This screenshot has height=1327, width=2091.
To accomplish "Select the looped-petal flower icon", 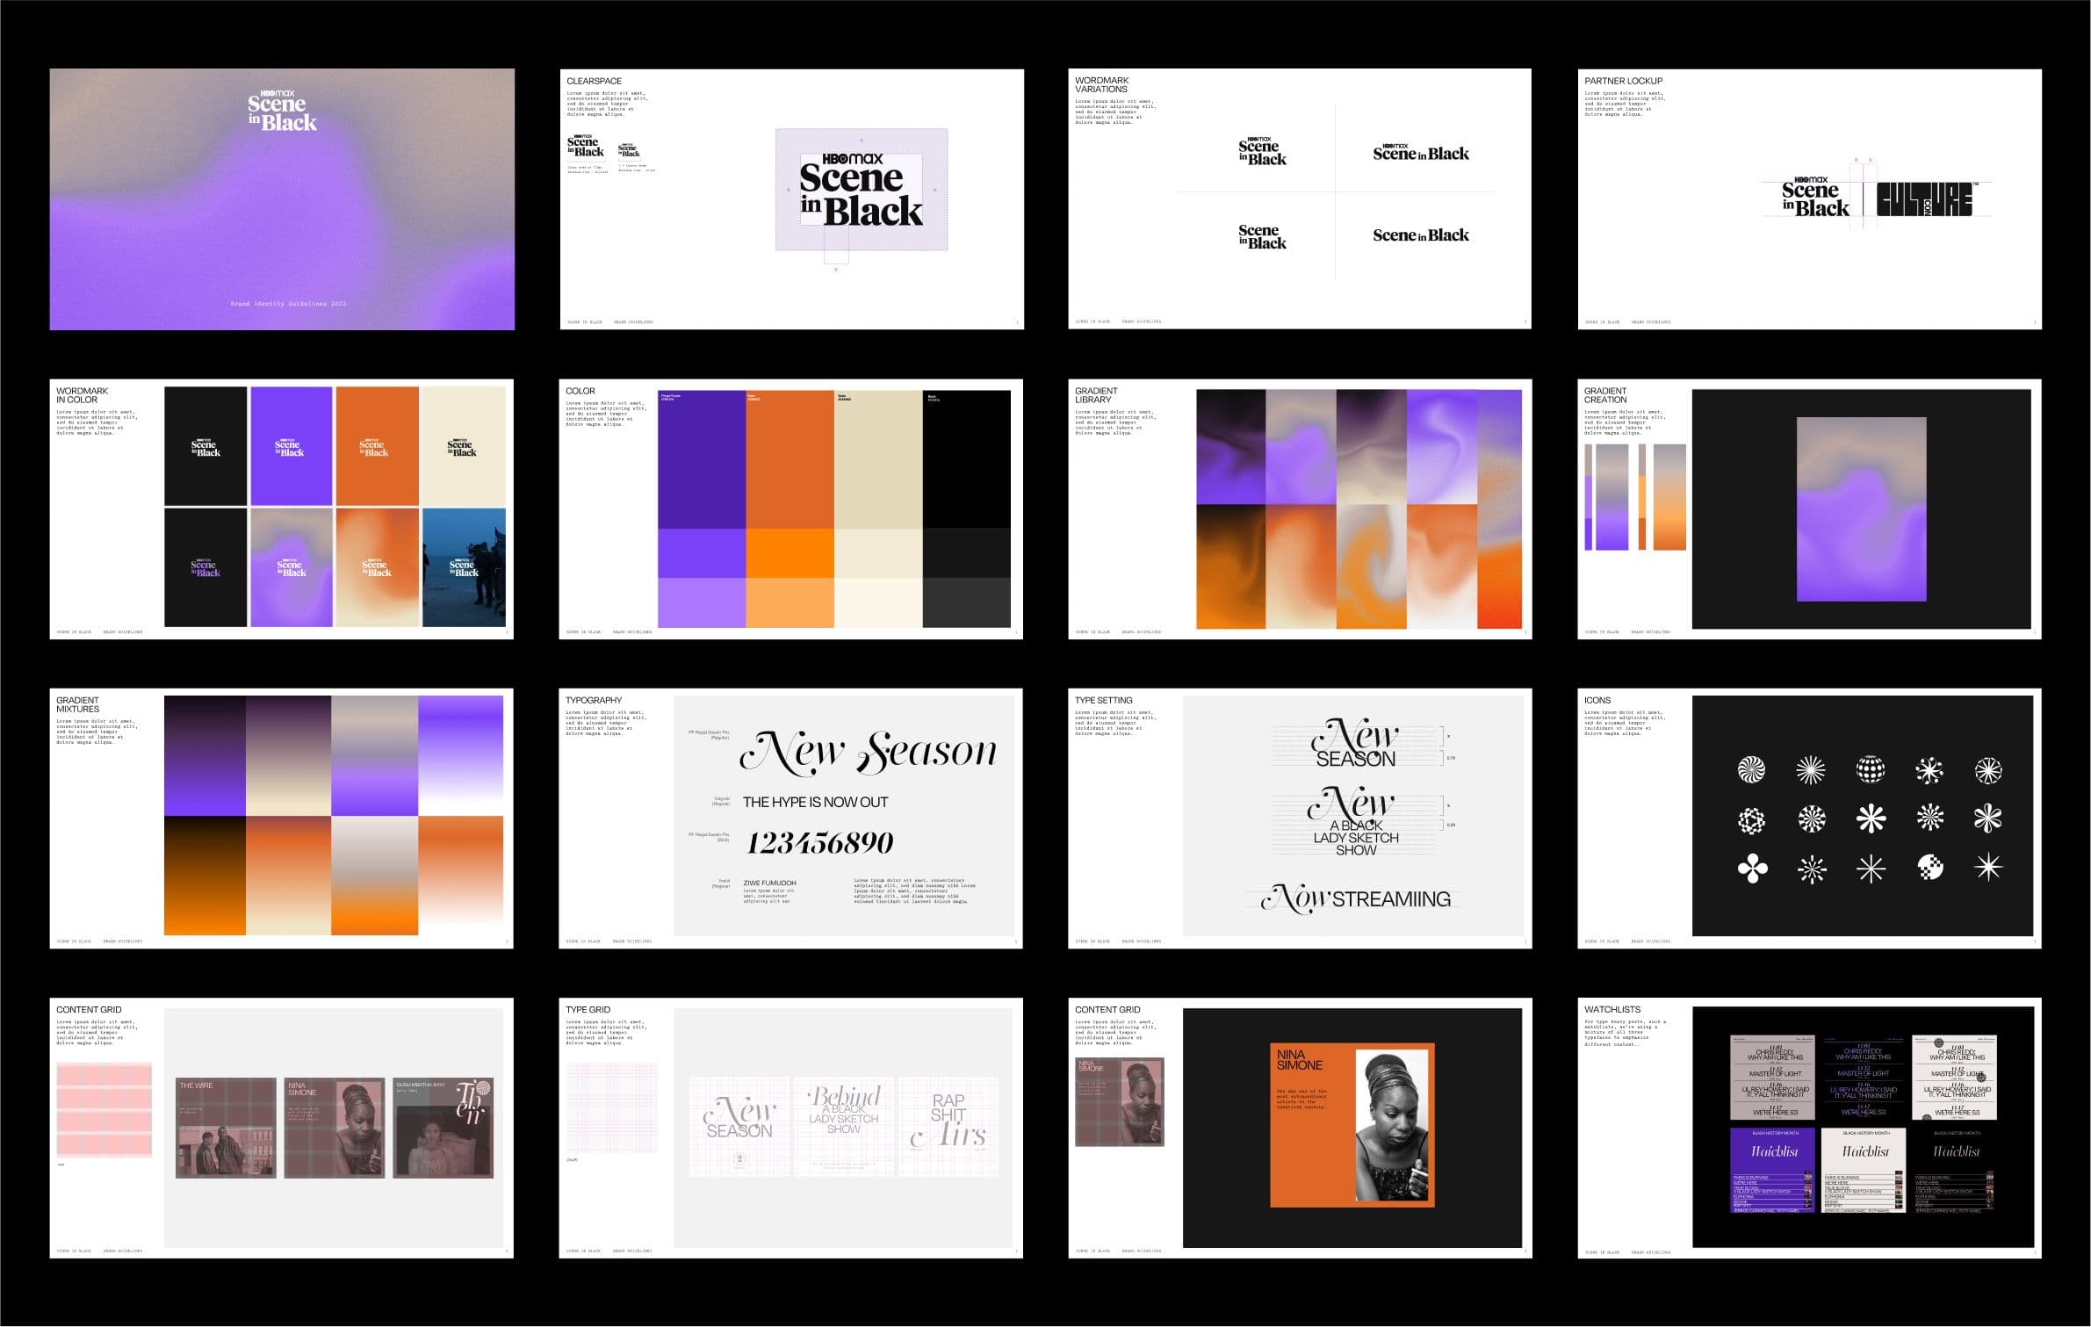I will [x=1987, y=819].
